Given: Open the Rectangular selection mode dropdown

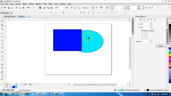Looking at the screenshot, I should point(6,13).
